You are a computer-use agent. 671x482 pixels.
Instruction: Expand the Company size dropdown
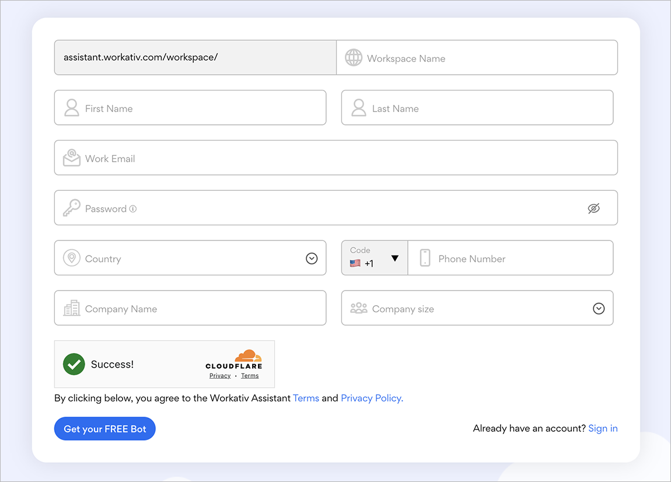599,309
